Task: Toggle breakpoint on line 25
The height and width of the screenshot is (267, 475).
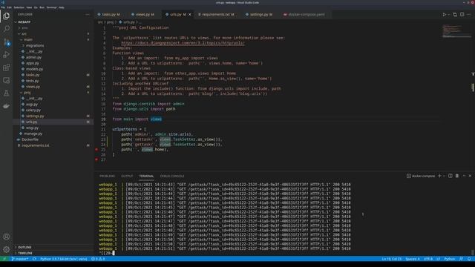Action: click(x=96, y=150)
